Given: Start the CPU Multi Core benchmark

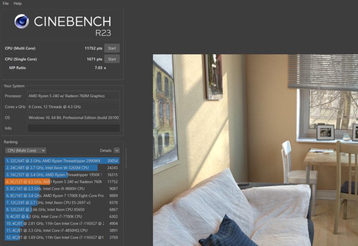Looking at the screenshot, I should tap(112, 48).
